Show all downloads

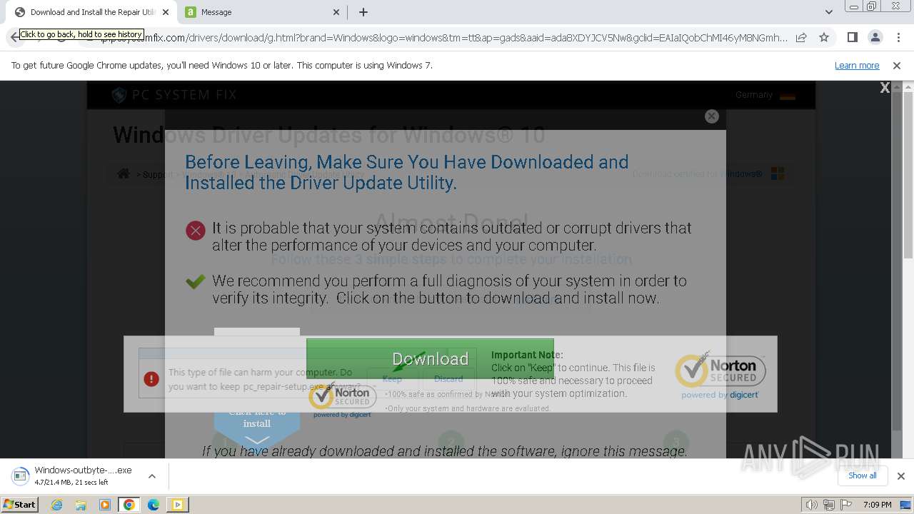(863, 475)
